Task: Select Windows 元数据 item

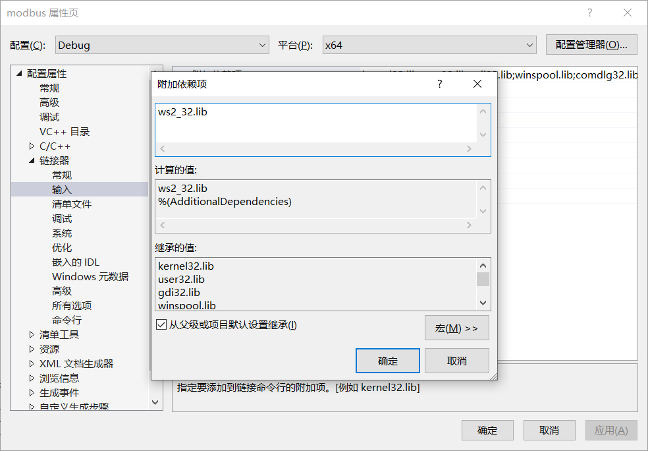Action: coord(90,276)
